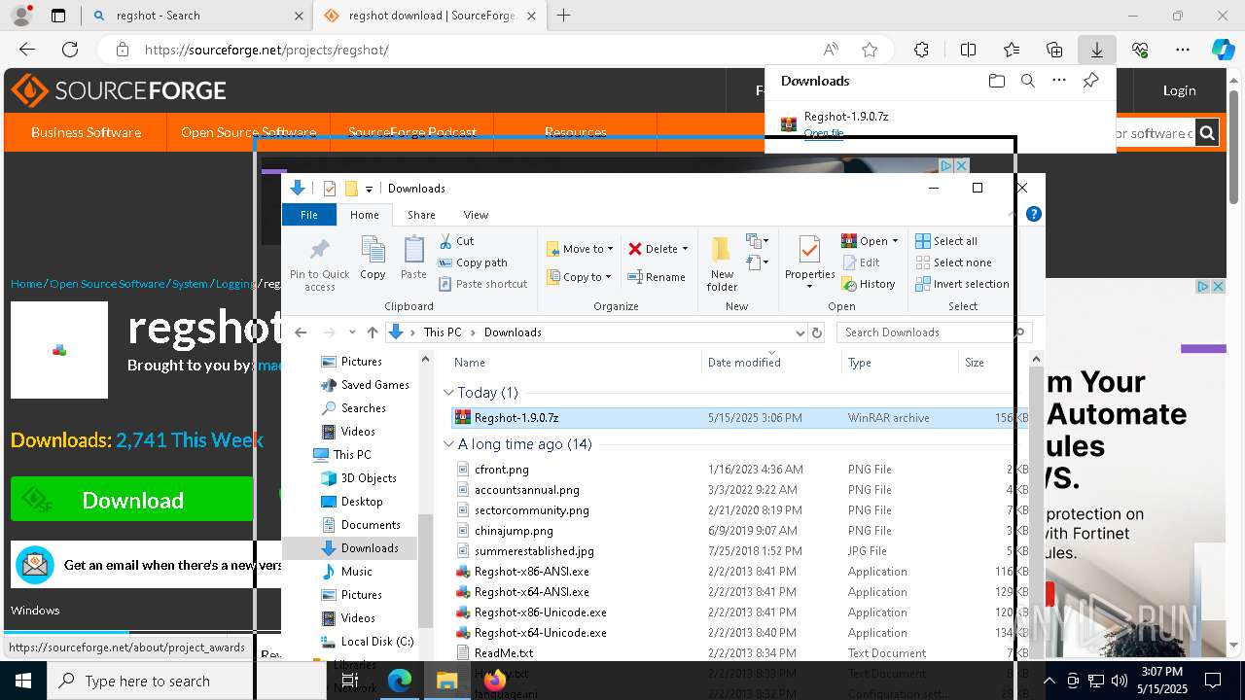1245x700 pixels.
Task: Open 3D Objects in navigation pane
Action: 368,478
